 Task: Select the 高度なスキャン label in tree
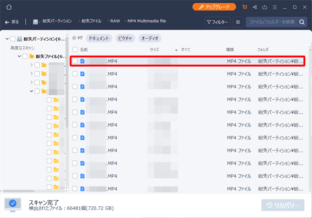(23, 48)
